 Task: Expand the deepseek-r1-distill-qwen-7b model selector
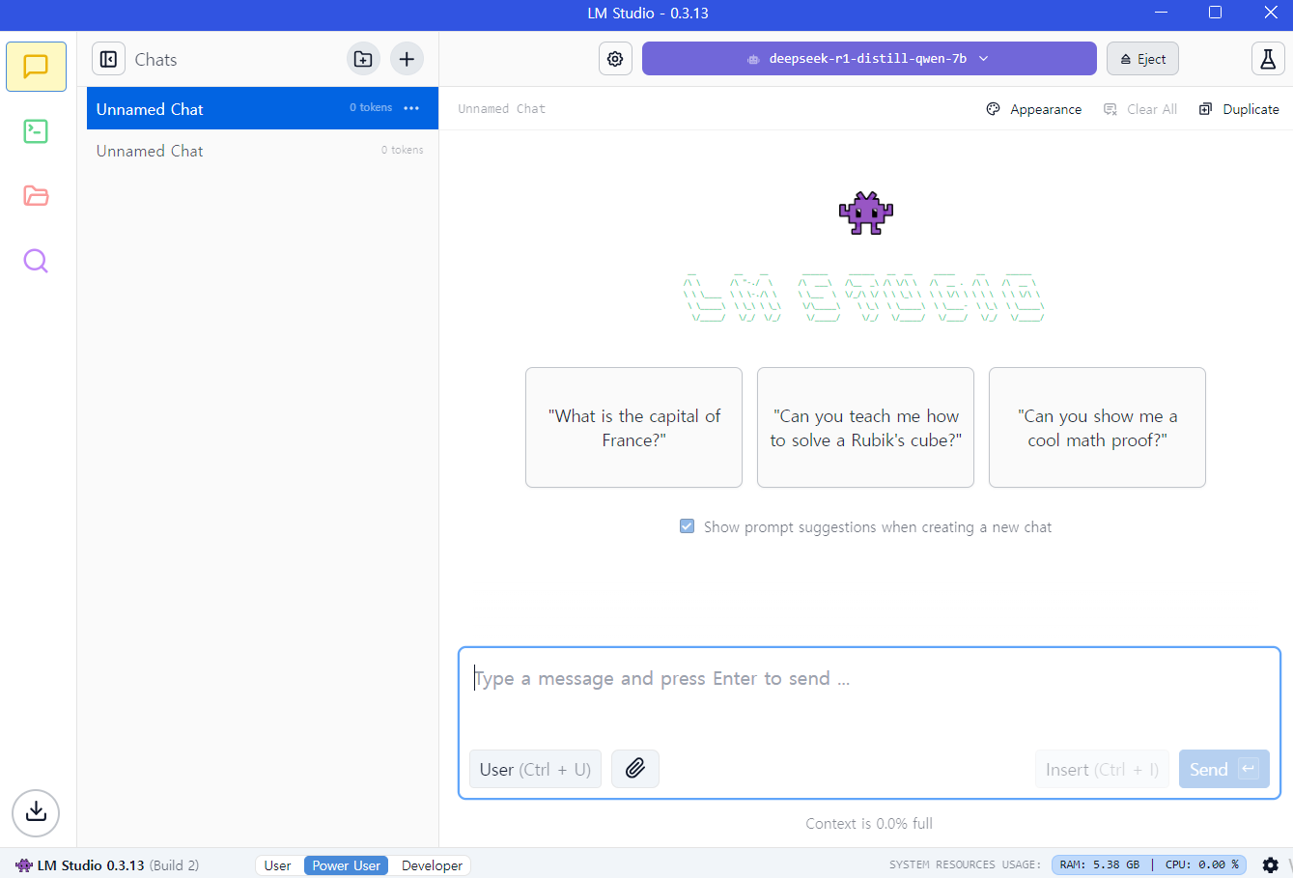click(x=869, y=59)
